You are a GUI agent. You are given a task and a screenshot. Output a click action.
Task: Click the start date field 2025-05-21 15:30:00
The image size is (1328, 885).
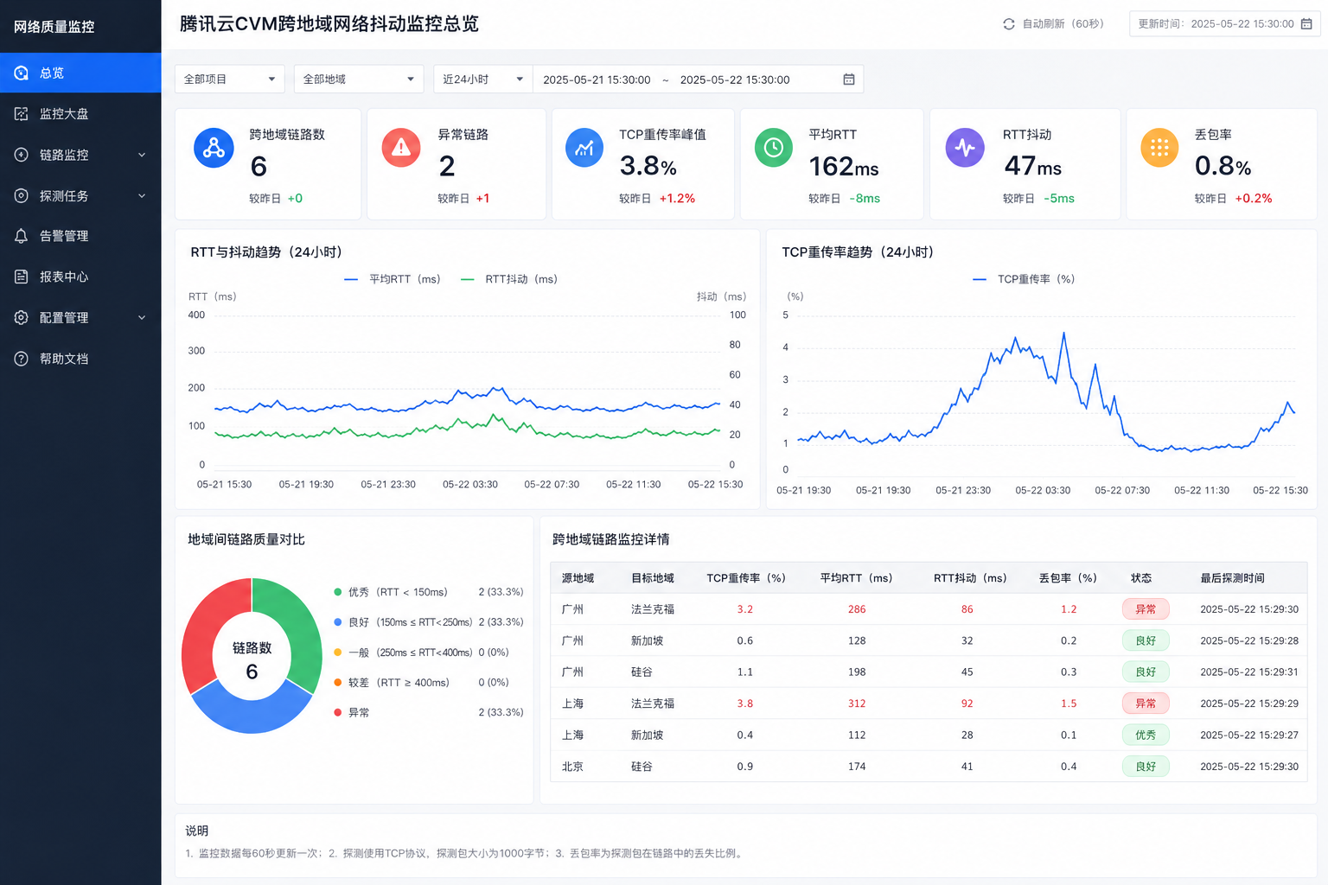click(x=597, y=80)
